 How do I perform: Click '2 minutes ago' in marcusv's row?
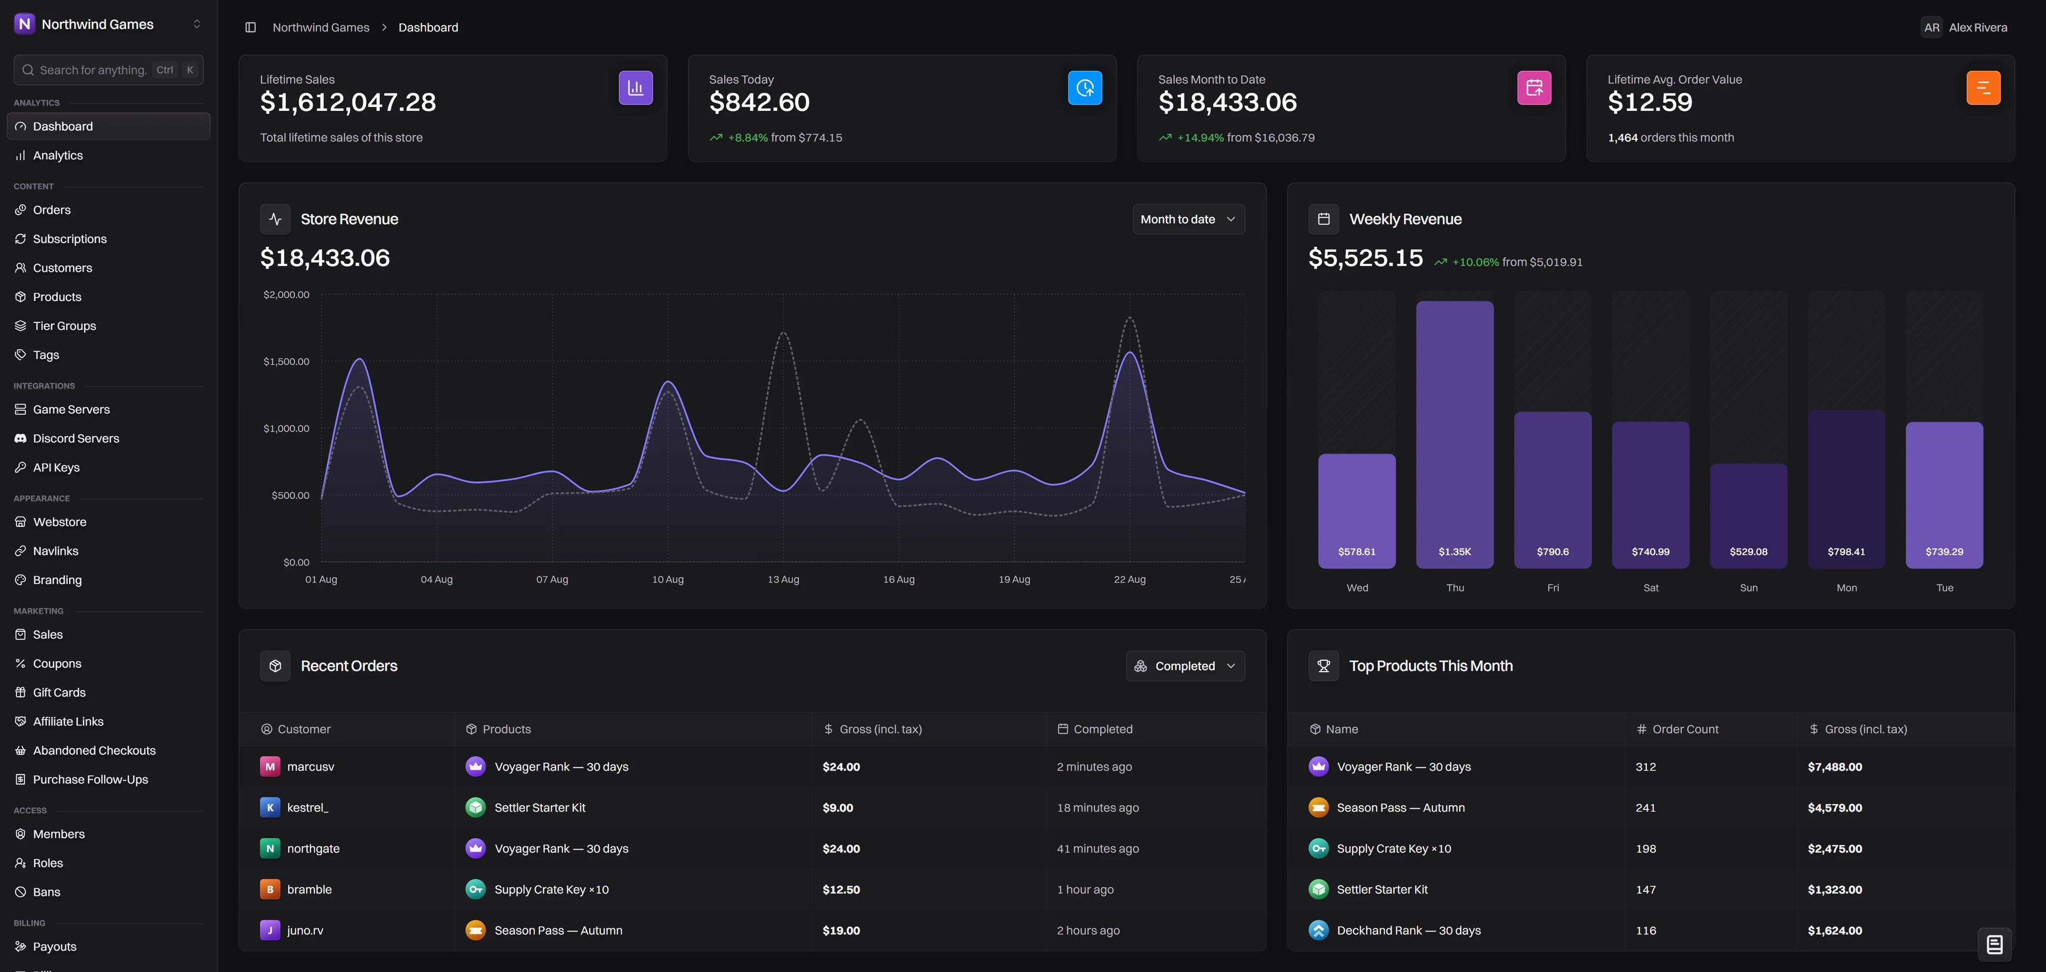tap(1094, 766)
